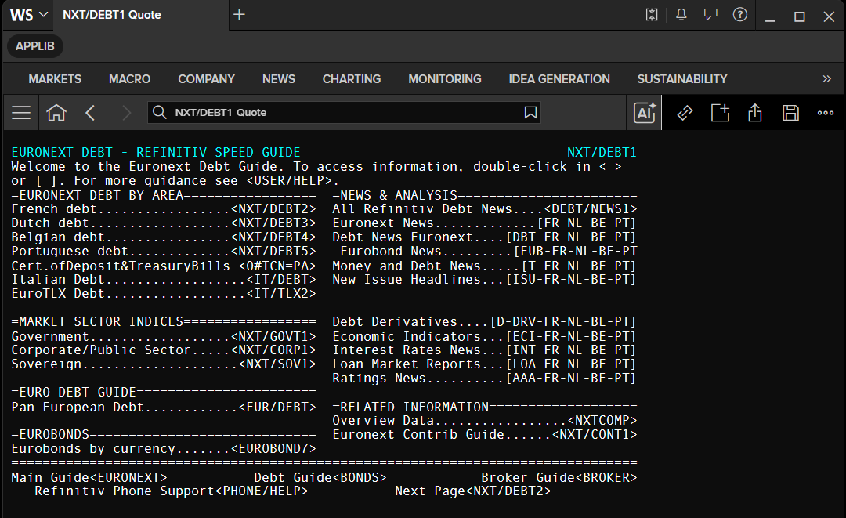Image resolution: width=846 pixels, height=518 pixels.
Task: Open the hamburger menu icon
Action: 21,113
